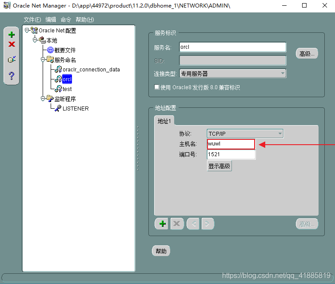Click the 帮助 button at bottom
The width and height of the screenshot is (335, 284).
coord(161,251)
